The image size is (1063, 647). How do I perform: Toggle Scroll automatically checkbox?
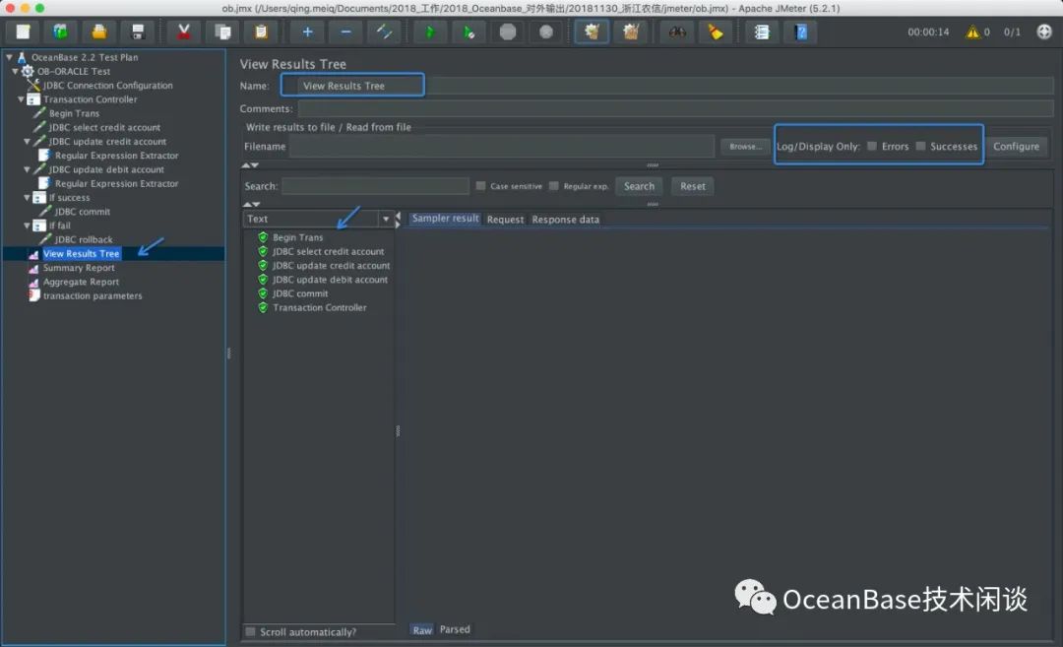251,631
